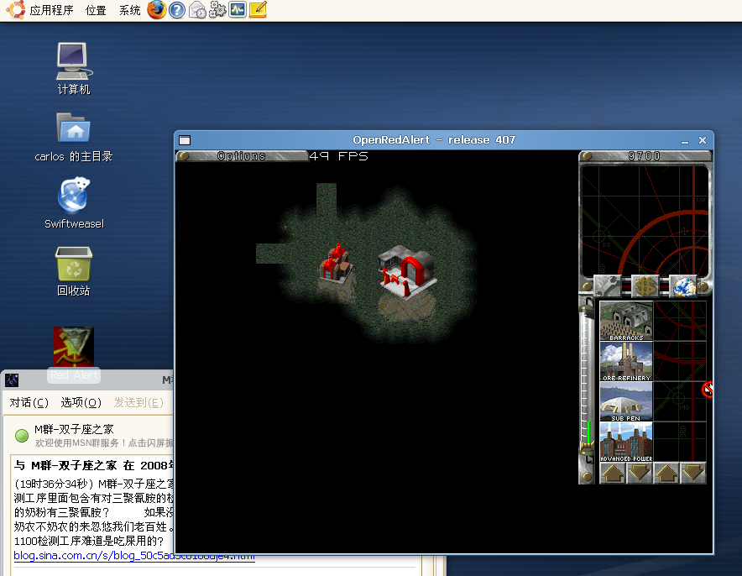Viewport: 742px width, 576px height.
Task: Click the down arrow under the empty units column
Action: (x=692, y=473)
